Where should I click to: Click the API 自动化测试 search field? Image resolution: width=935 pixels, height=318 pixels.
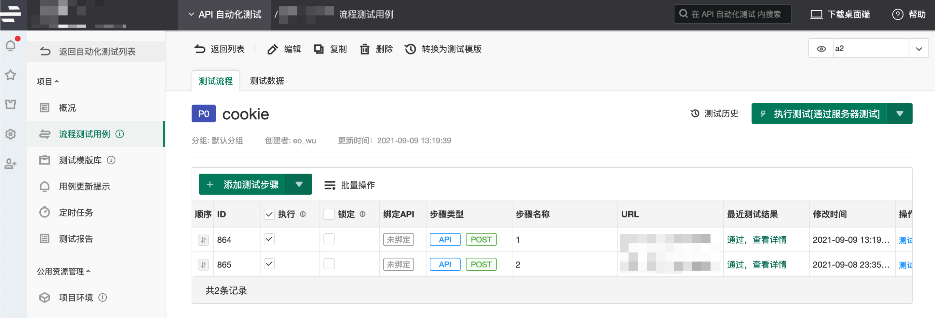[x=737, y=14]
